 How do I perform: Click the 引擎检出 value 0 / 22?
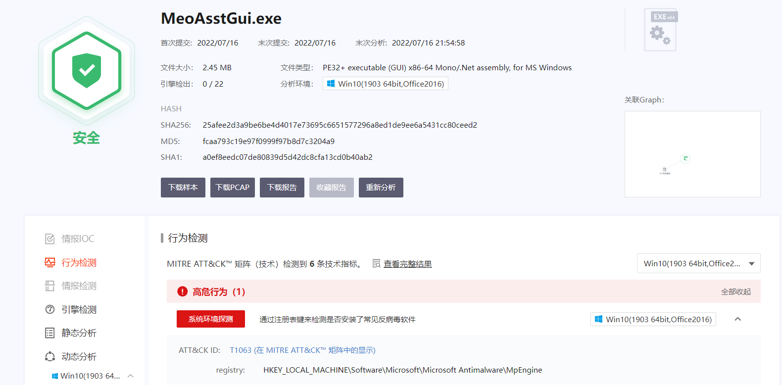click(213, 84)
